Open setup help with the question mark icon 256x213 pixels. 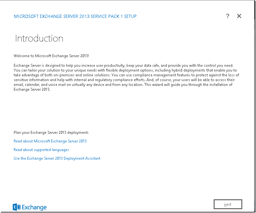click(227, 16)
